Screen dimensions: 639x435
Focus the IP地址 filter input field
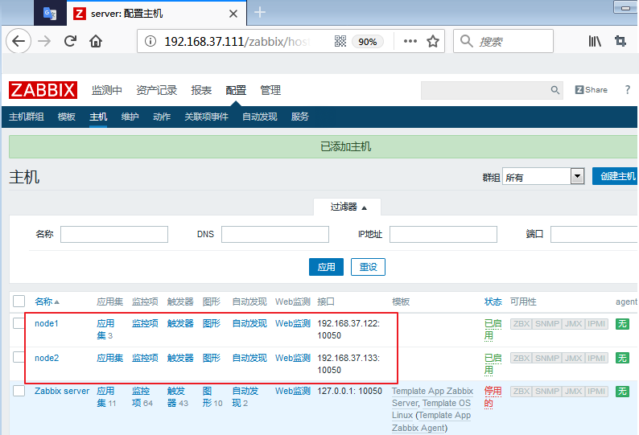443,234
